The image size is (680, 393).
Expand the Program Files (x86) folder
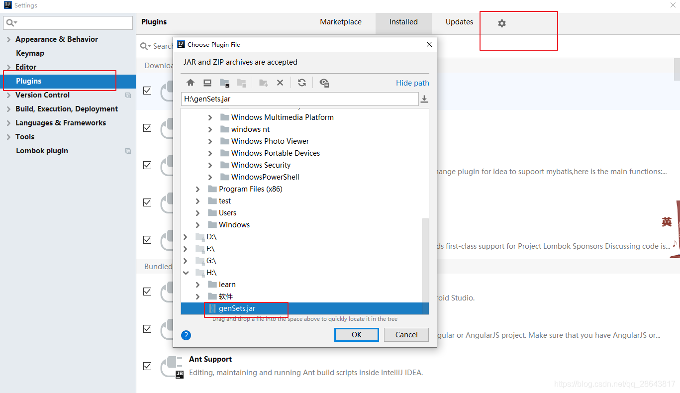point(197,189)
